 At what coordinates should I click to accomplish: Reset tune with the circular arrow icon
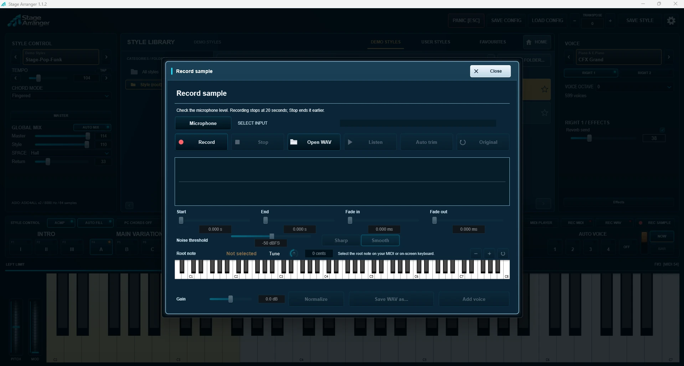pyautogui.click(x=503, y=253)
